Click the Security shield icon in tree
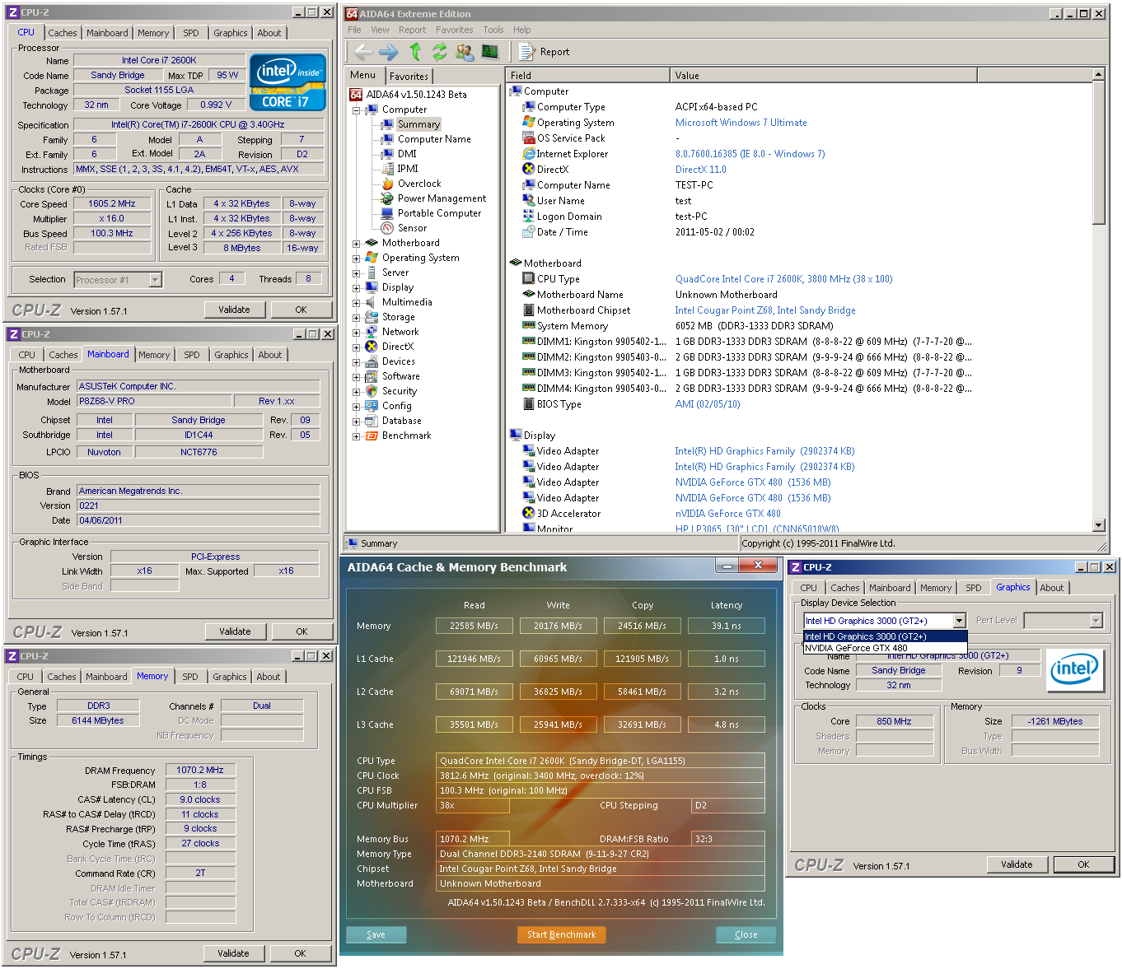This screenshot has width=1122, height=969. pyautogui.click(x=372, y=391)
